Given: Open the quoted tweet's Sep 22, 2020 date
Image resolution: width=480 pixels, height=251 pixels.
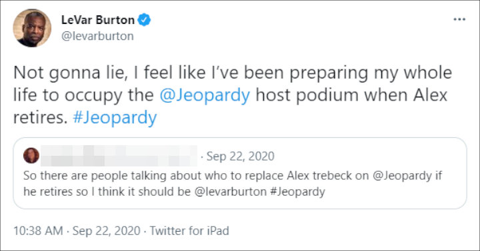Looking at the screenshot, I should point(240,156).
